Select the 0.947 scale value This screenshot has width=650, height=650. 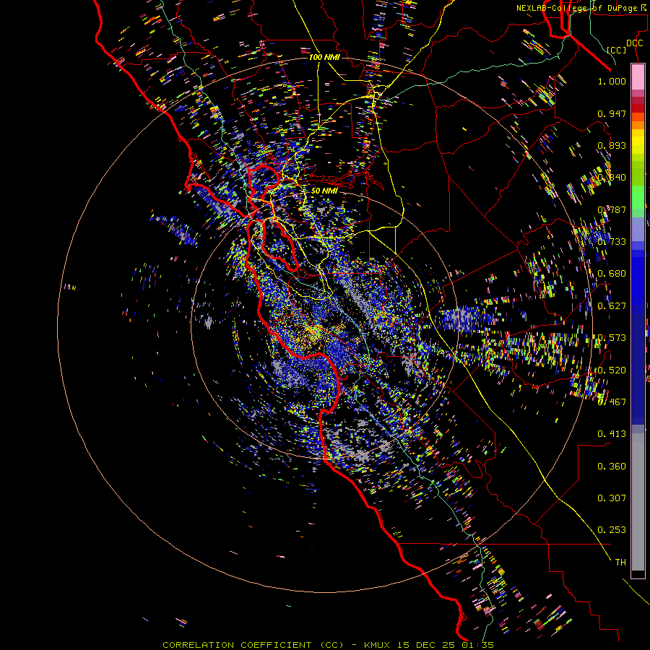point(612,113)
